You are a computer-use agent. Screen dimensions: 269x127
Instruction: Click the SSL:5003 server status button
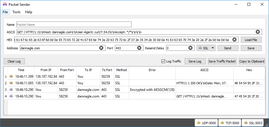[x=253, y=123]
